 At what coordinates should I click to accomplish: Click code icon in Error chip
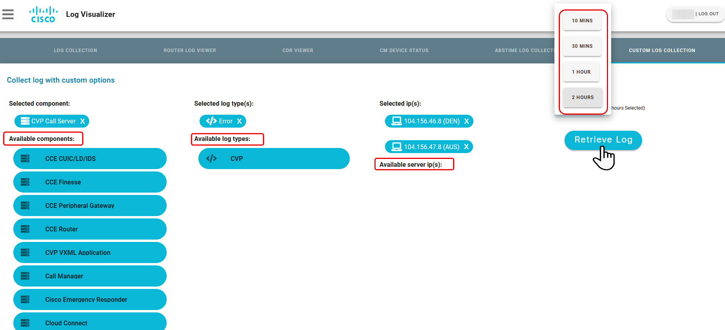point(211,121)
